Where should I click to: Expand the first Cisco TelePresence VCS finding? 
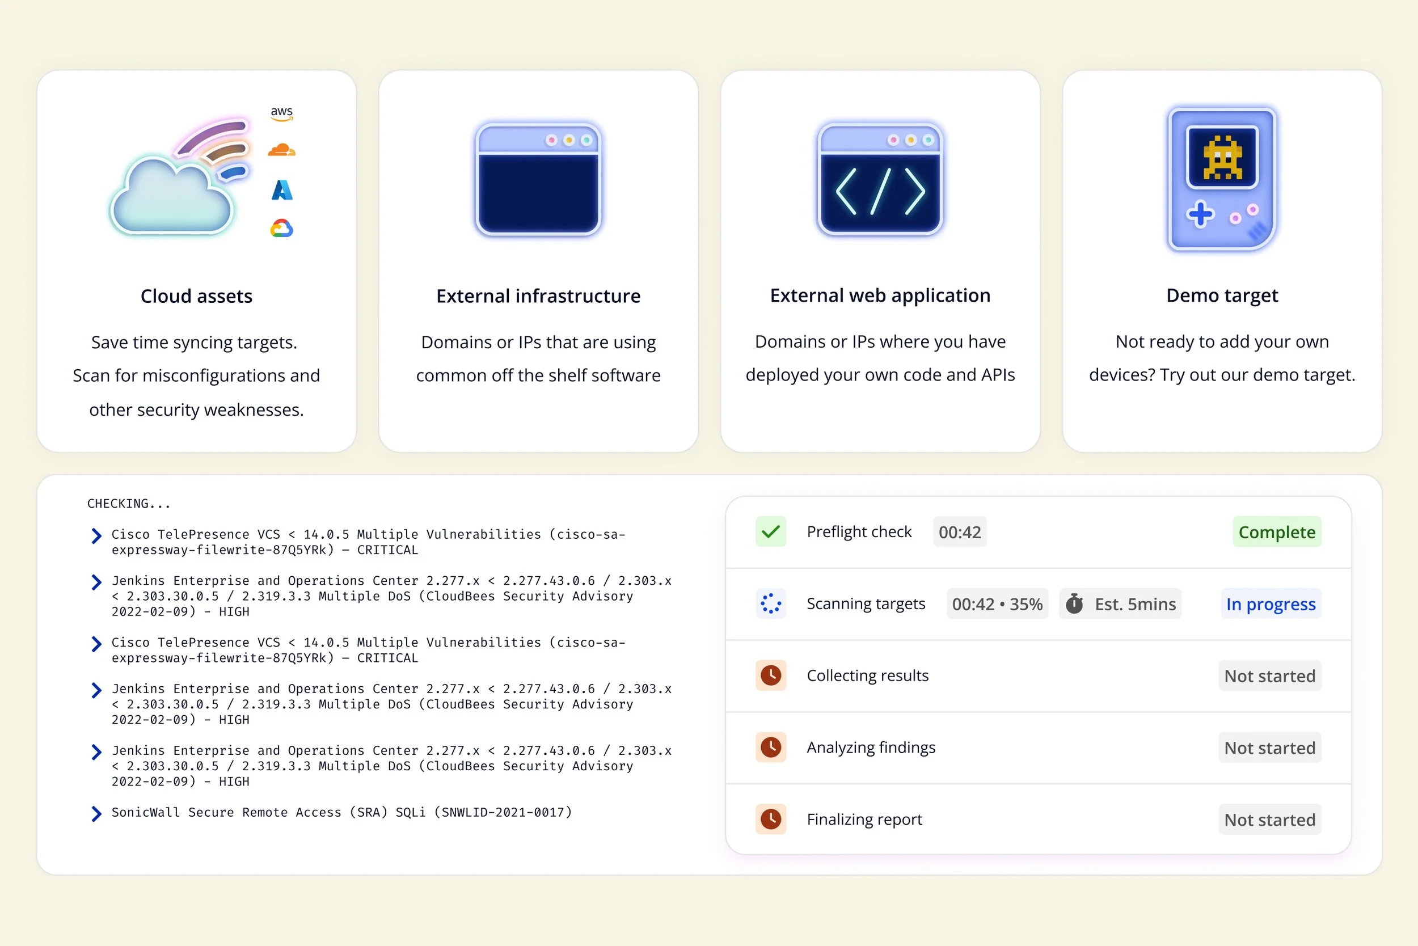tap(96, 536)
